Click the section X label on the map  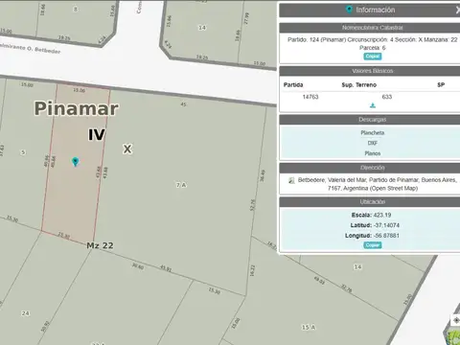click(x=127, y=149)
